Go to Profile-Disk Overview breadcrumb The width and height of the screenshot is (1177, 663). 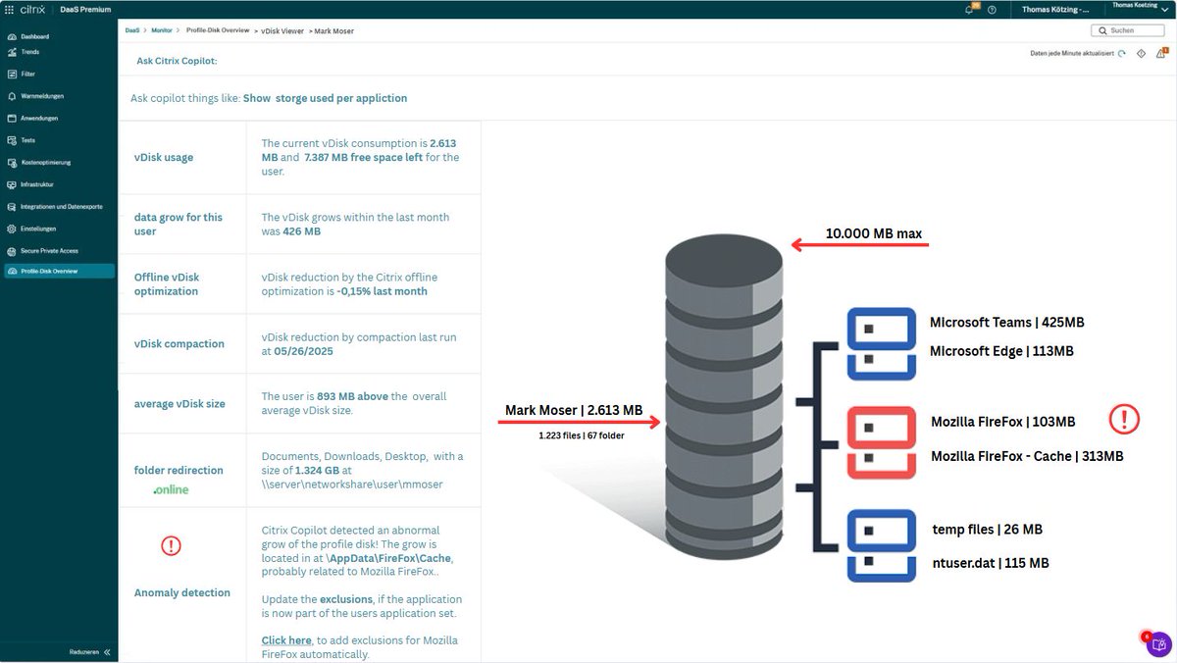(x=218, y=30)
